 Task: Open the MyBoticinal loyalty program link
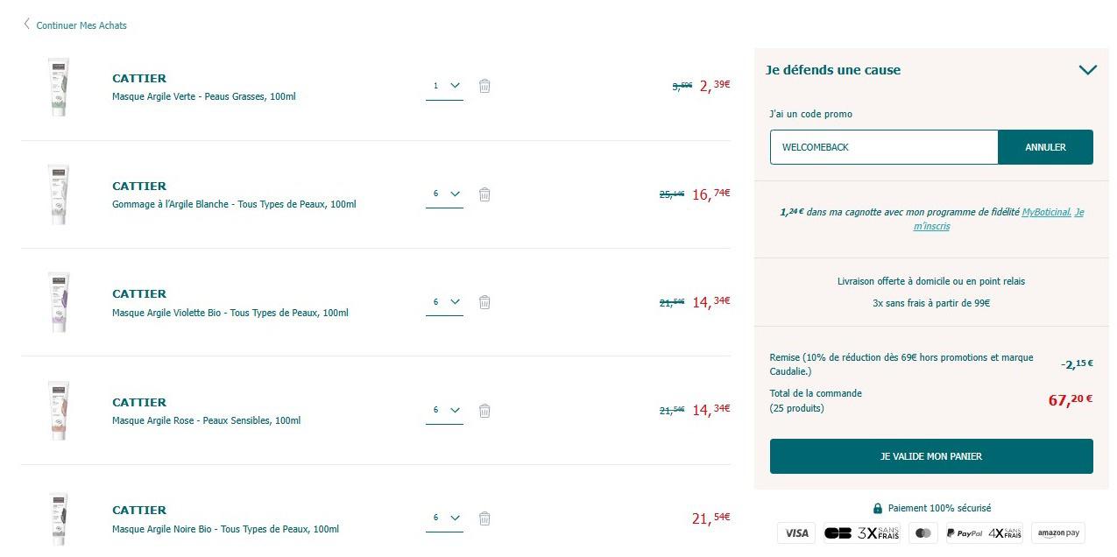point(1046,212)
